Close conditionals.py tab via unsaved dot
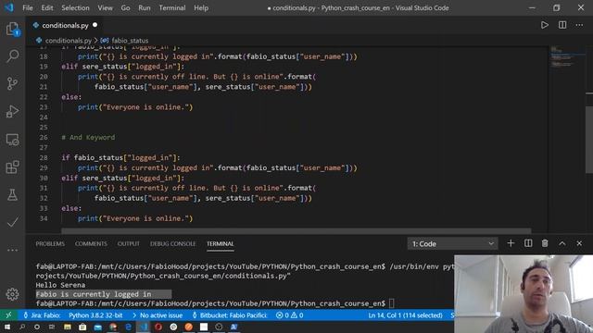The image size is (593, 333). tap(95, 25)
